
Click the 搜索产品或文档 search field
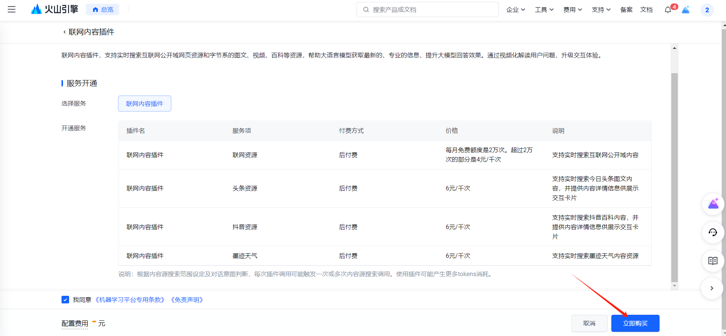click(x=427, y=10)
